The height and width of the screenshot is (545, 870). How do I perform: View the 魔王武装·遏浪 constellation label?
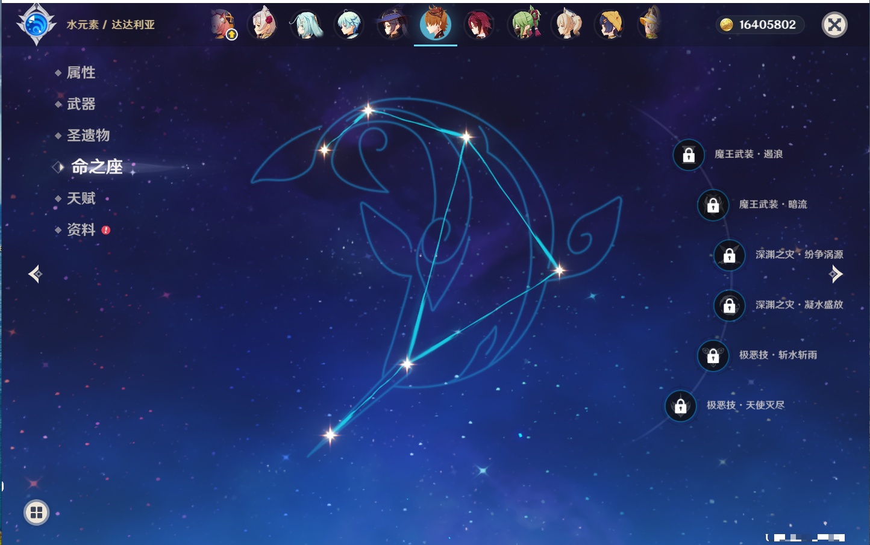[748, 154]
